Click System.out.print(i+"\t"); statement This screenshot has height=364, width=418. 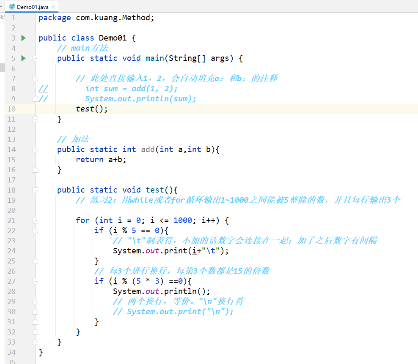tap(171, 251)
